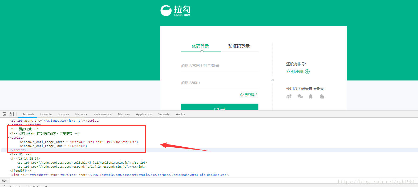Select the <![endif]--> row

21,171
